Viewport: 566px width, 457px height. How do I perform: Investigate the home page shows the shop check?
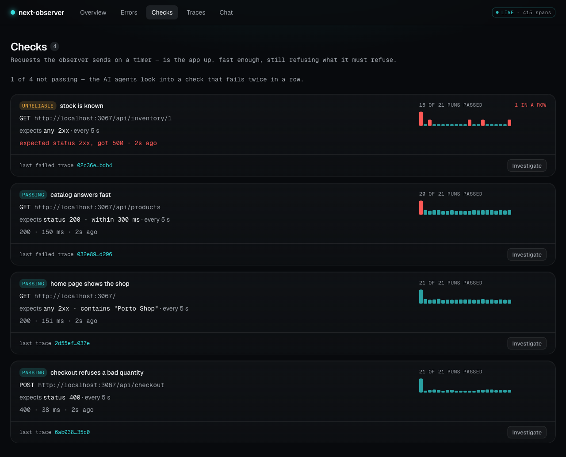click(x=527, y=343)
